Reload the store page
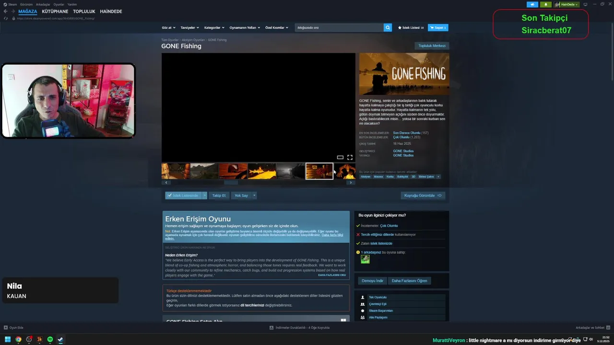 (x=6, y=18)
